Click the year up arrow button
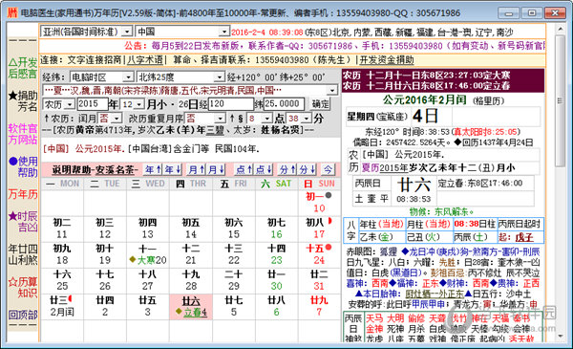 click(x=154, y=170)
